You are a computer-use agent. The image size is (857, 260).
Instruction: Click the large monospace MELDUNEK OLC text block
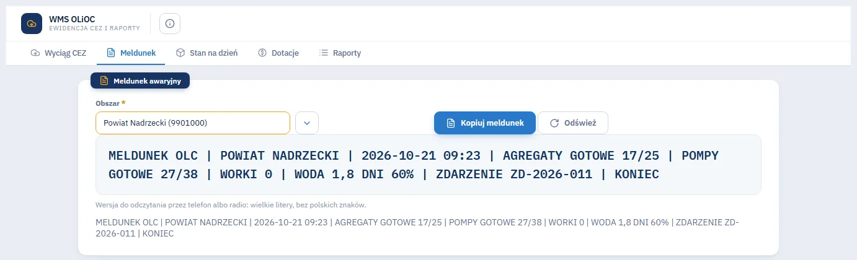pos(428,165)
